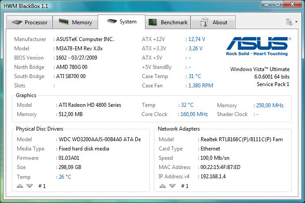Click Core Clock value 160,00 MHz
This screenshot has width=305, height=203.
[194, 114]
